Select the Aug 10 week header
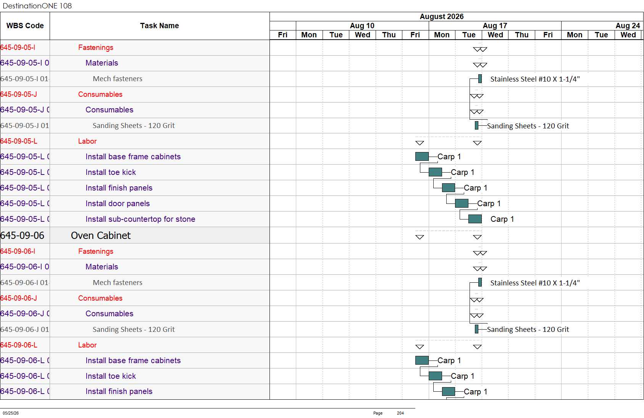 point(362,26)
